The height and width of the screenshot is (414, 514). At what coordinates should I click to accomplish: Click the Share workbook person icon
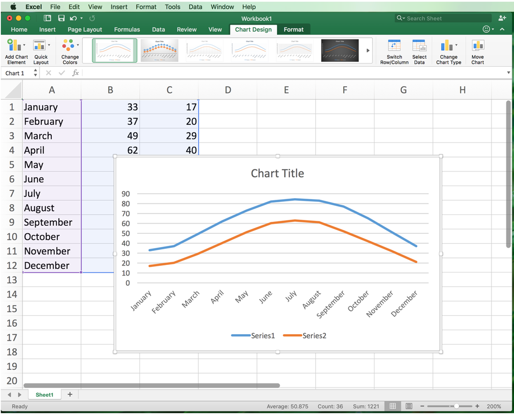point(502,19)
